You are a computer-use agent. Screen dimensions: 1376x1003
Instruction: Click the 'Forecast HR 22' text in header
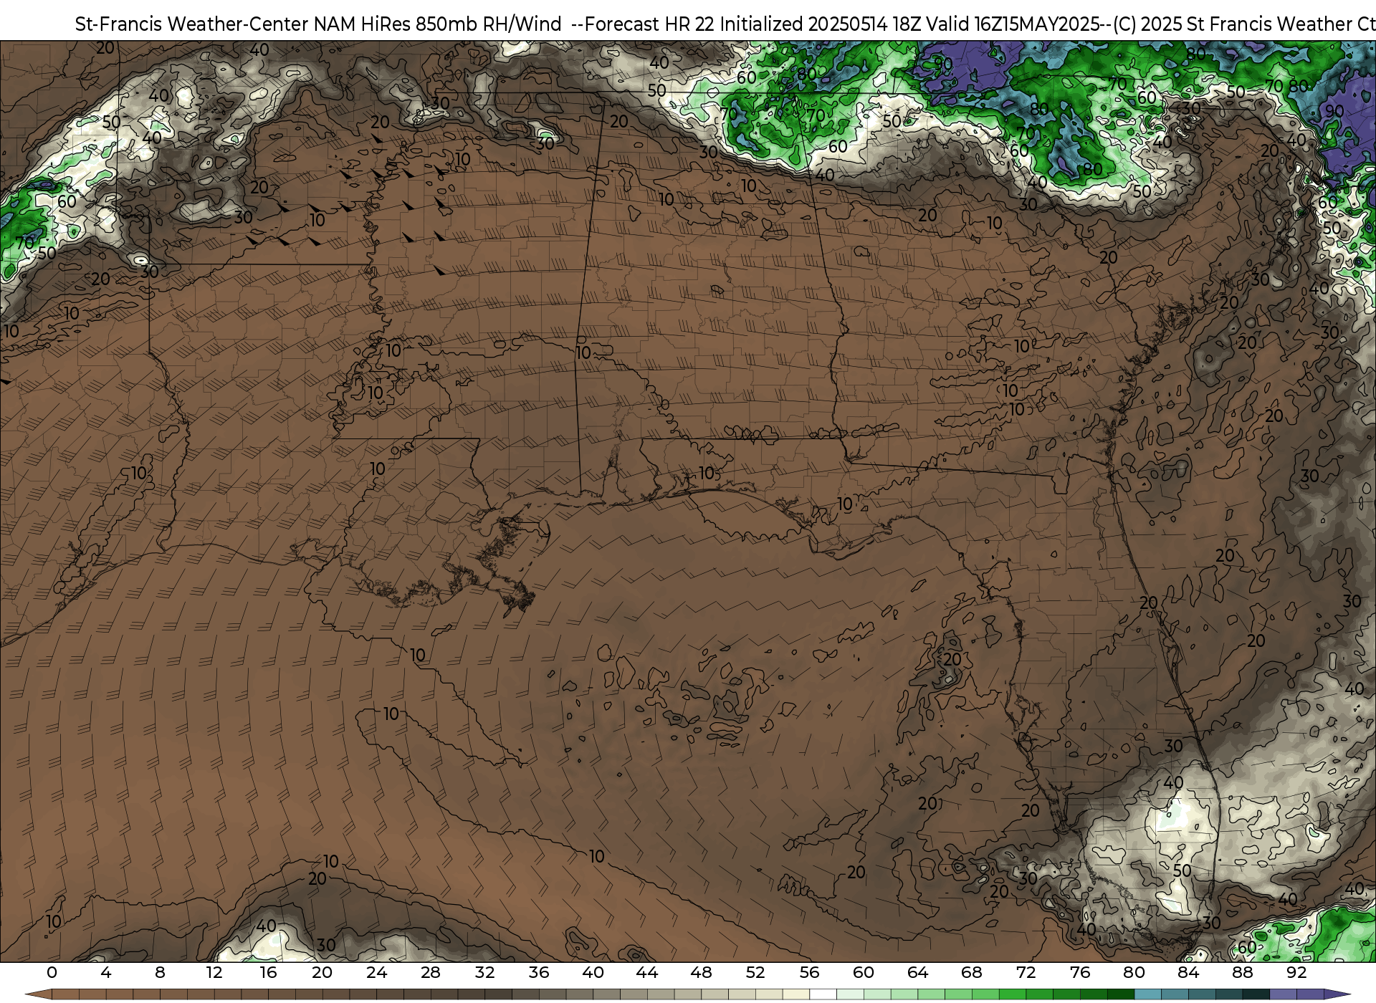point(651,24)
